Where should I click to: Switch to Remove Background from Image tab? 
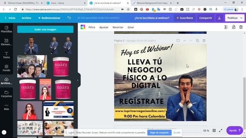[152, 3]
